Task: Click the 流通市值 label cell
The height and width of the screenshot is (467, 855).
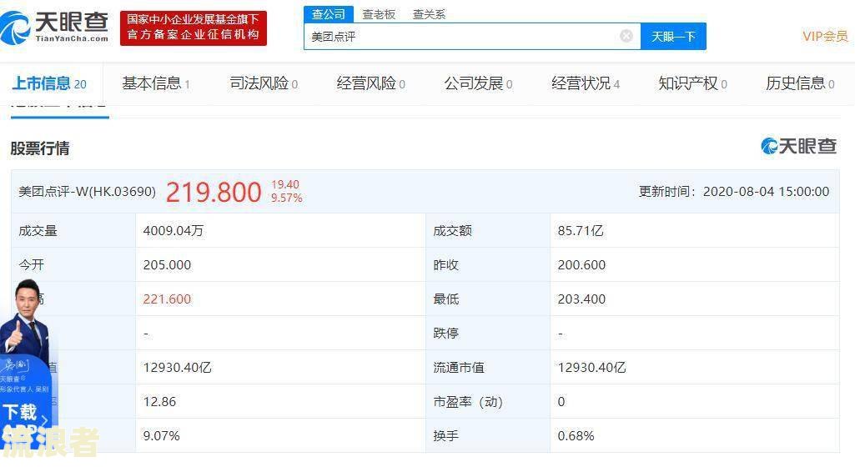Action: click(x=487, y=367)
